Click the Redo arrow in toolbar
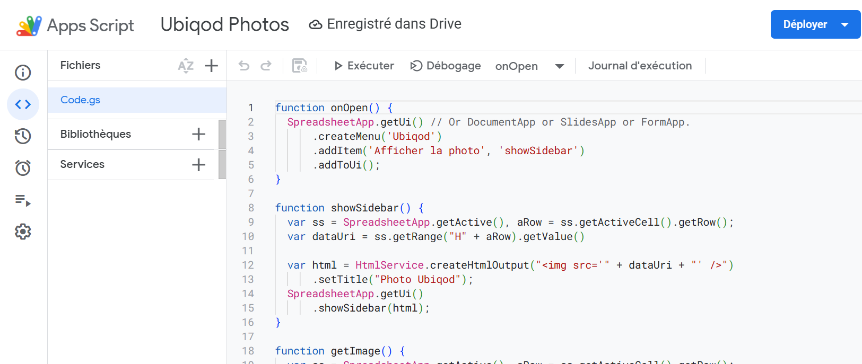 pos(266,66)
